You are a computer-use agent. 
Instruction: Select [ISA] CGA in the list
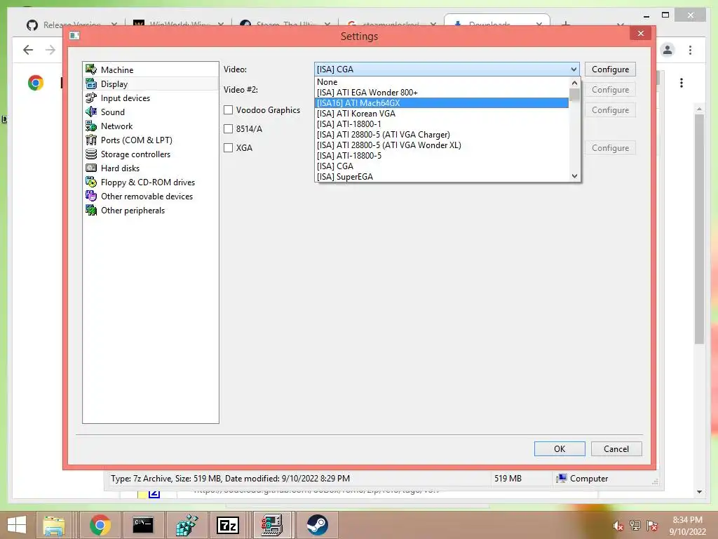pyautogui.click(x=442, y=166)
